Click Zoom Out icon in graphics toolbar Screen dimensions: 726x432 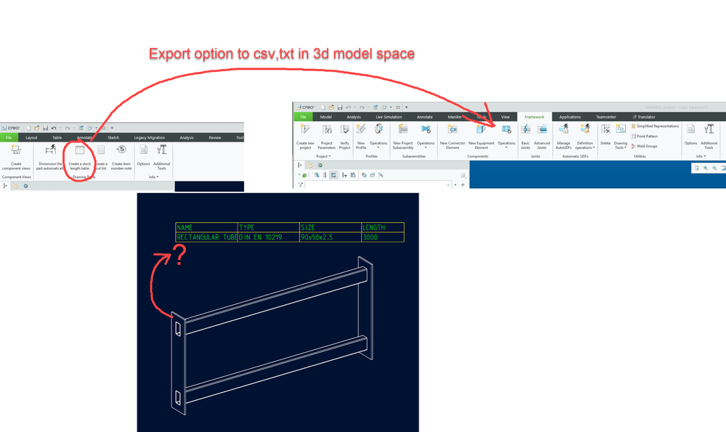pos(714,168)
